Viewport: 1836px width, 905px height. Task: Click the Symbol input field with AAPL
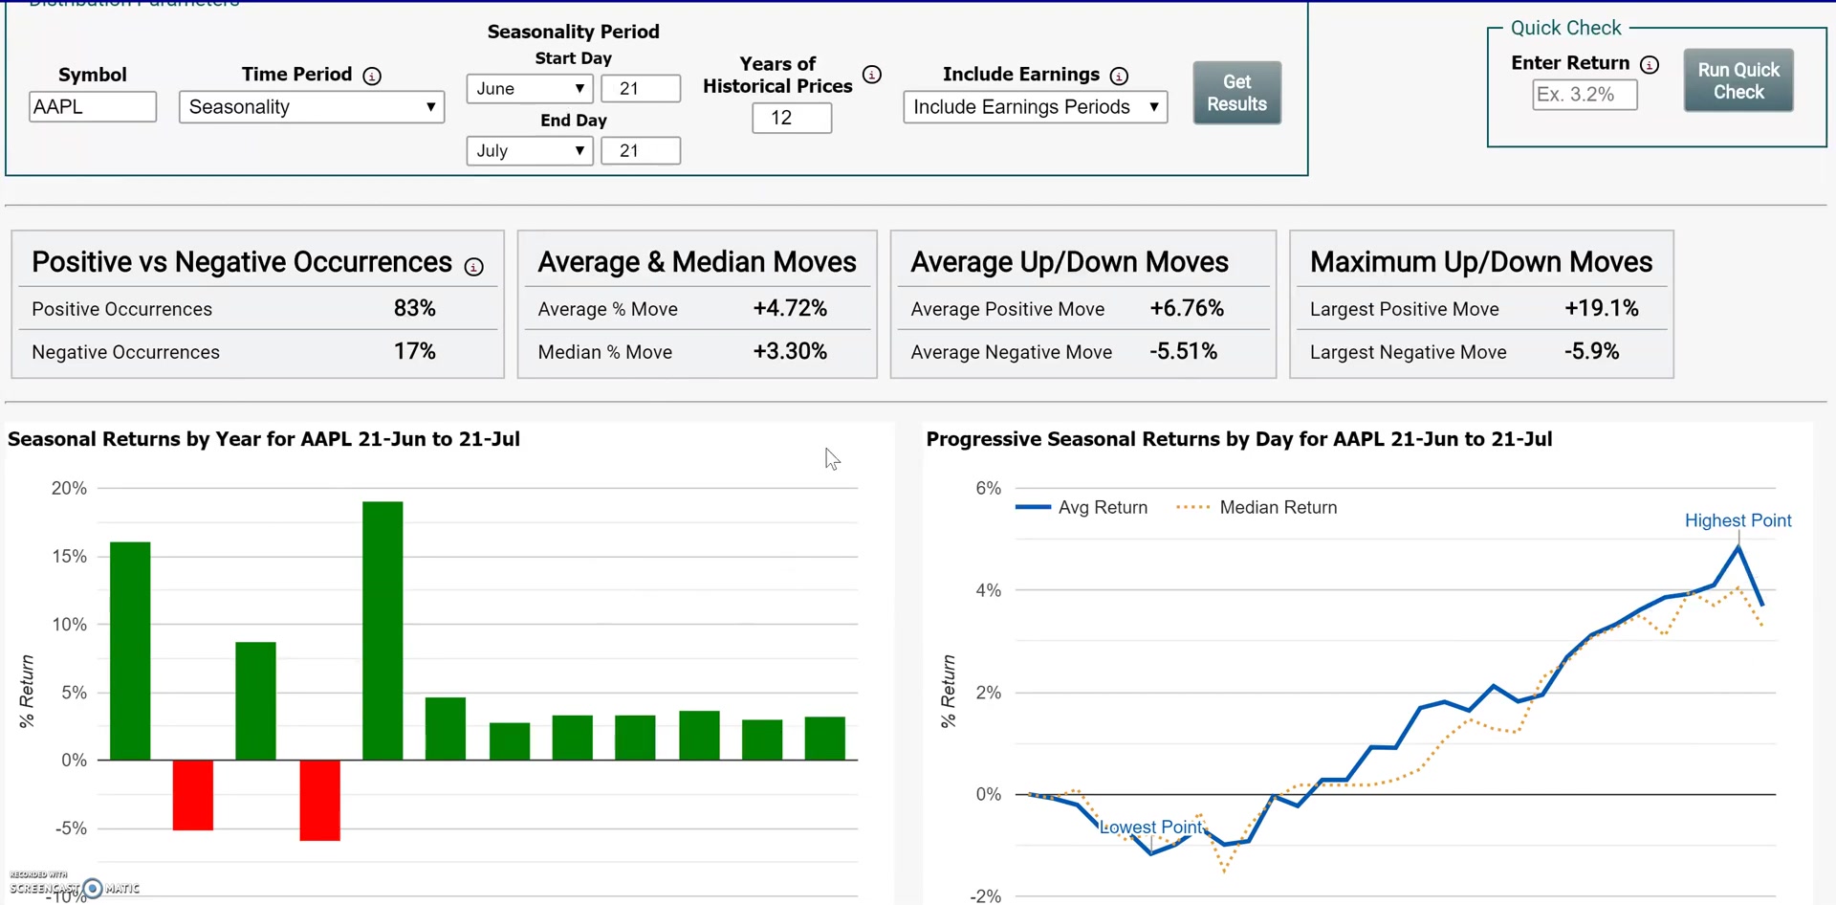pos(92,106)
